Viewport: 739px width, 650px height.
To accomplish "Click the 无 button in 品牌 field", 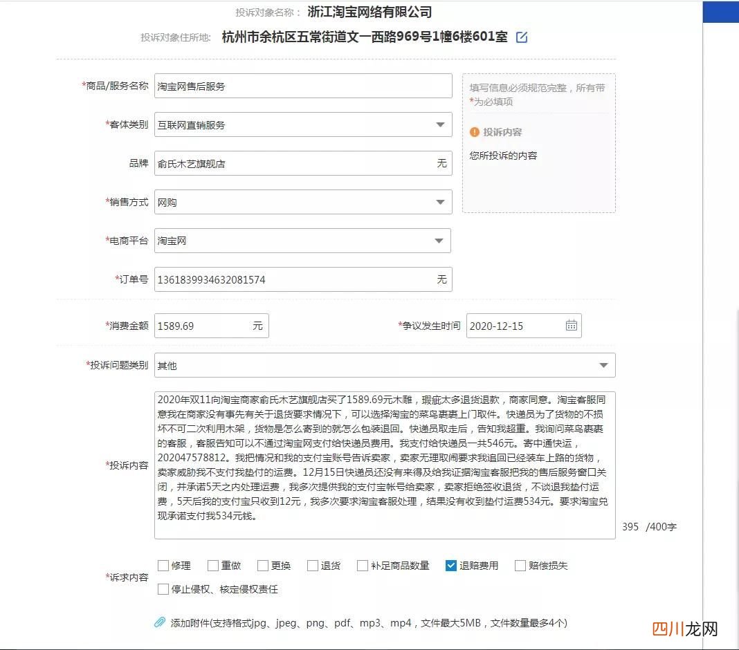I will (441, 163).
